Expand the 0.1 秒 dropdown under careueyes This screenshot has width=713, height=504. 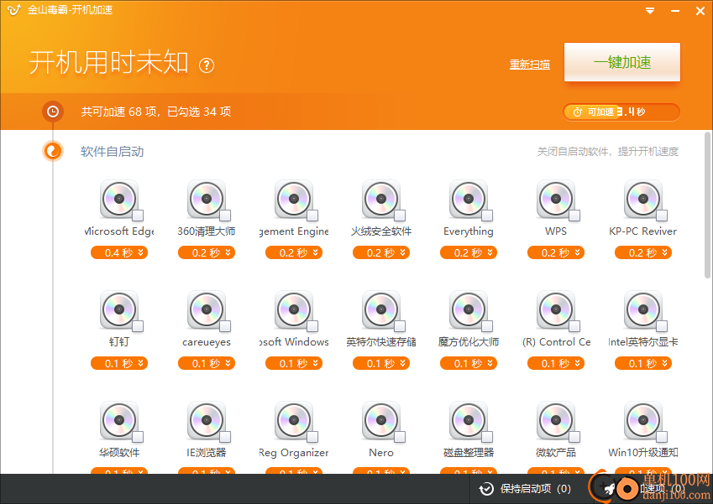[x=207, y=363]
